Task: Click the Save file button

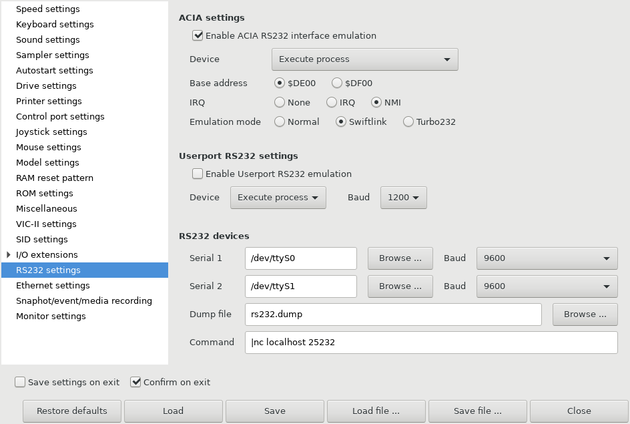Action: 477,411
